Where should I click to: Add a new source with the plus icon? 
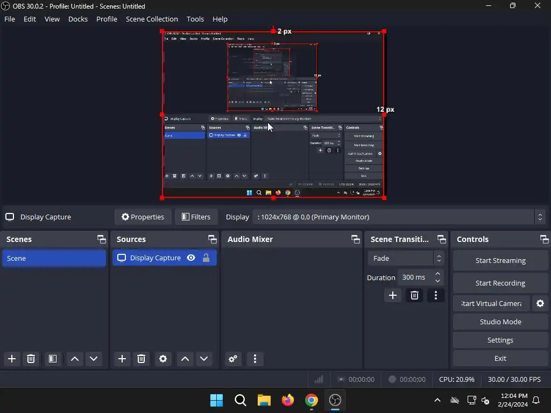122,359
